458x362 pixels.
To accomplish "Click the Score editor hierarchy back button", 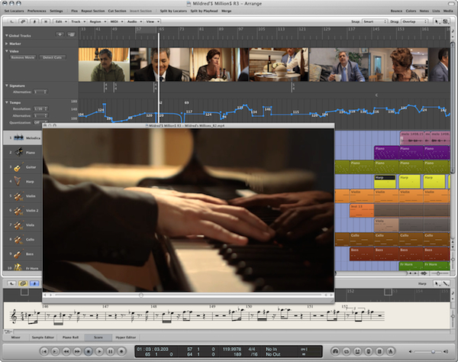I will coord(11,283).
